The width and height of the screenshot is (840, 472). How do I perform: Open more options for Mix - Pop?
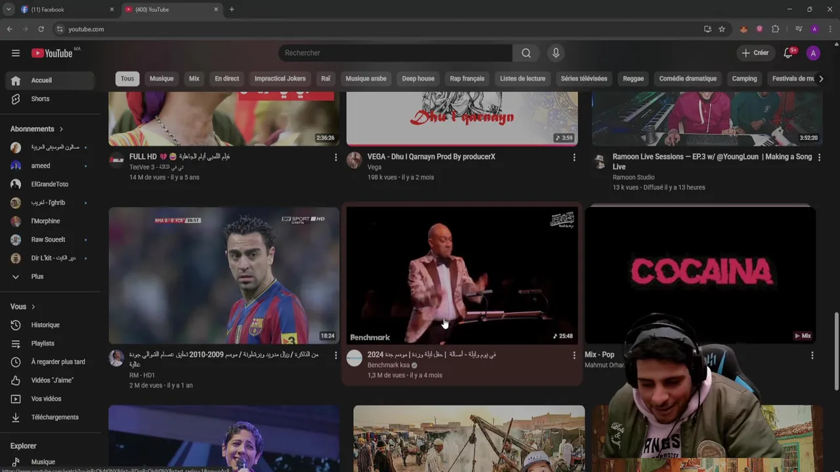click(x=812, y=355)
